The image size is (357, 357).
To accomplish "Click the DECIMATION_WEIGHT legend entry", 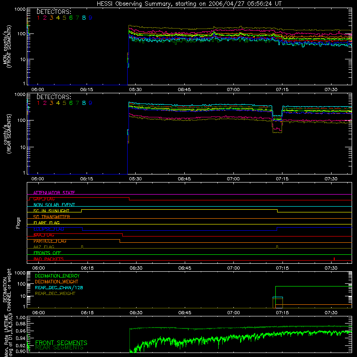I will 57,282.
